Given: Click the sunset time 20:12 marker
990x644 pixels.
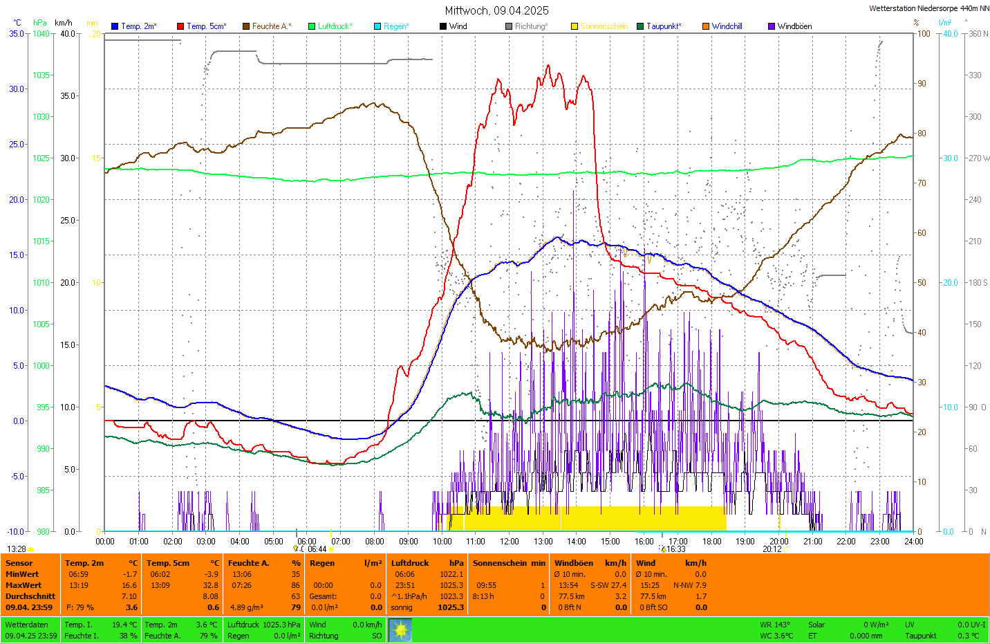Looking at the screenshot, I should 772,549.
